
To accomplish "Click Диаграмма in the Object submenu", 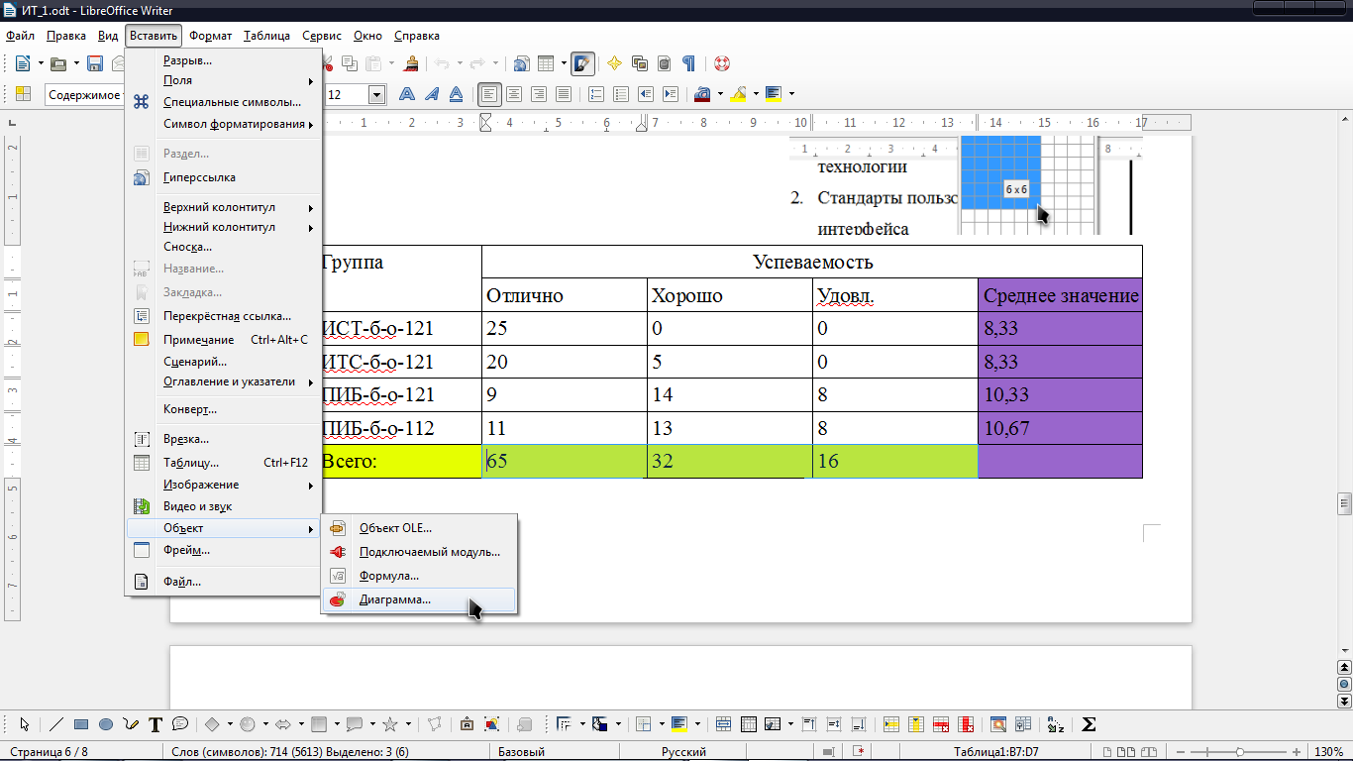I will pyautogui.click(x=394, y=599).
